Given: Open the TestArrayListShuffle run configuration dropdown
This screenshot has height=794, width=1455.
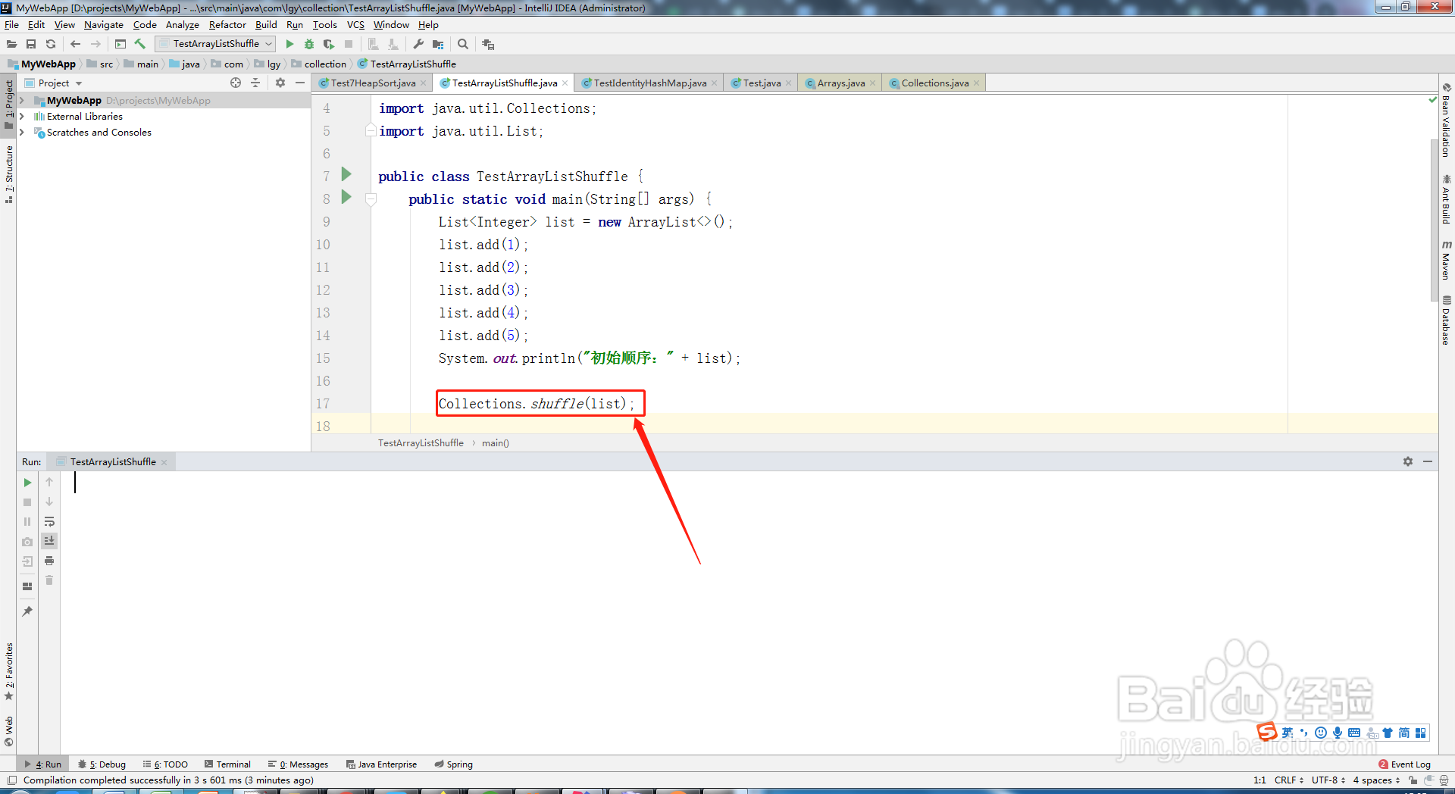Looking at the screenshot, I should (215, 44).
